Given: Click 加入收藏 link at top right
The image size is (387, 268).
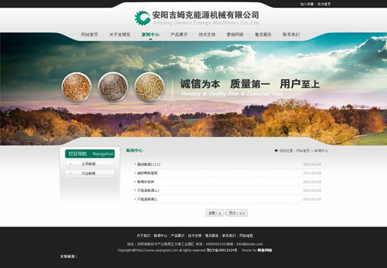Looking at the screenshot, I should (x=307, y=4).
